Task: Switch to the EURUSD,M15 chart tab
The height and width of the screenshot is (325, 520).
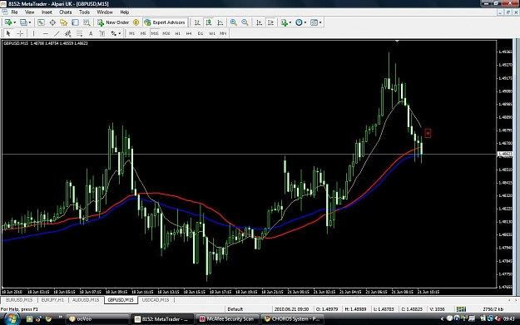Action: (x=19, y=300)
